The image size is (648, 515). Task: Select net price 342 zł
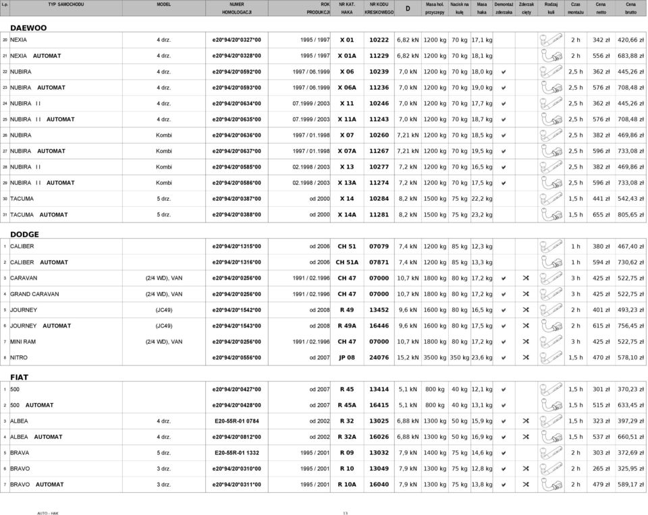tap(601, 40)
